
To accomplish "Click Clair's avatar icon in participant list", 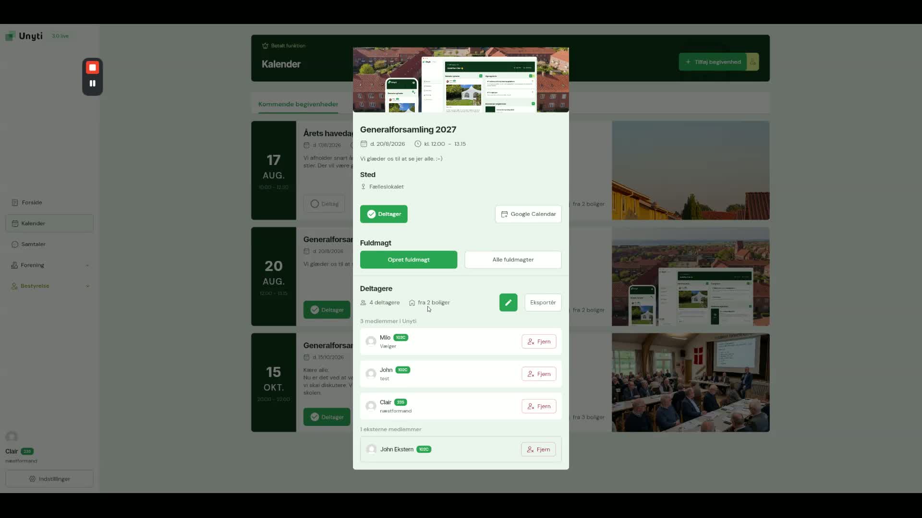I will (x=371, y=406).
